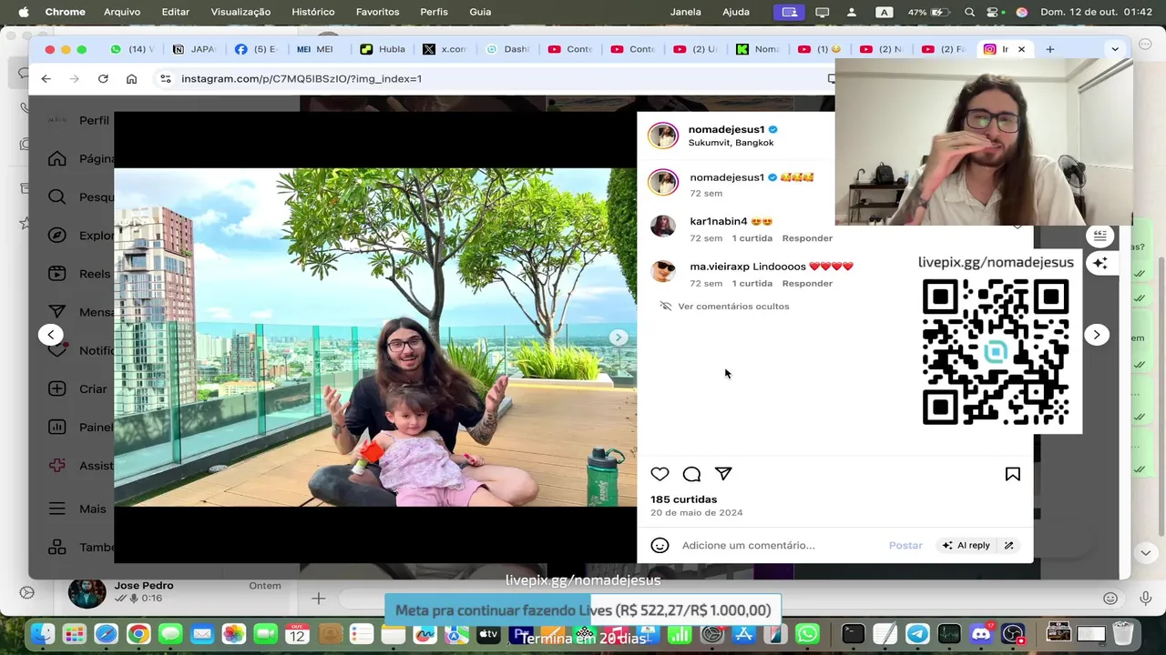Open the emoji picker in comment box

click(x=660, y=545)
